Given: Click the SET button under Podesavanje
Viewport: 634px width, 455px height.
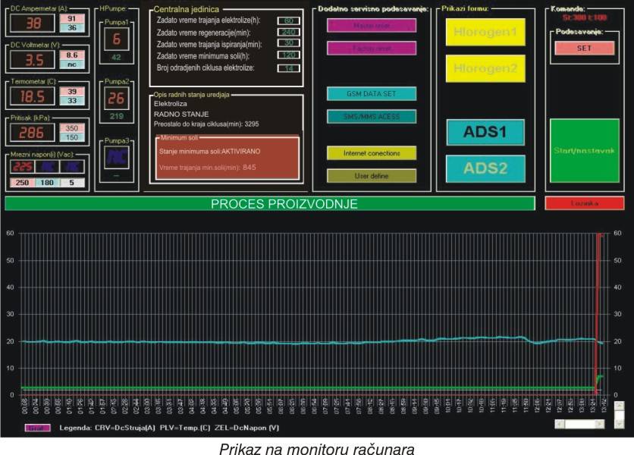Looking at the screenshot, I should point(583,48).
